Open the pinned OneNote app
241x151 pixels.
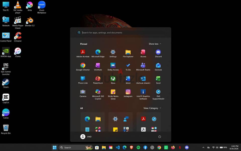98,67
